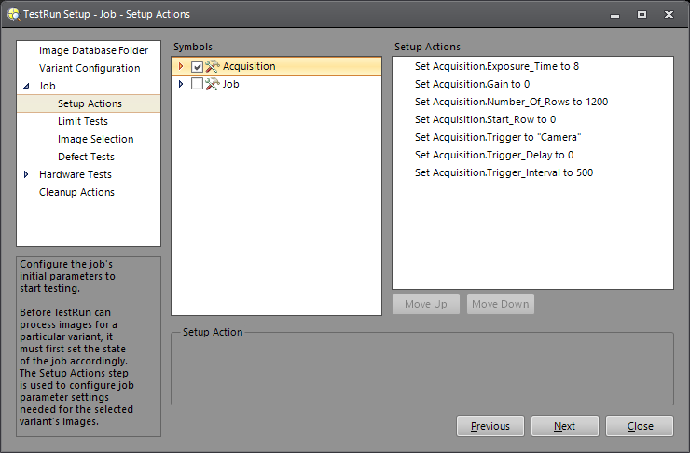Expand the Acquisition symbol node
The height and width of the screenshot is (453, 690).
pos(181,66)
